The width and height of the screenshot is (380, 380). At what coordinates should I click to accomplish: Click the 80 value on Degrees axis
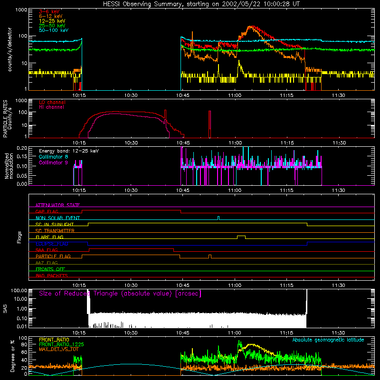[x=25, y=344]
